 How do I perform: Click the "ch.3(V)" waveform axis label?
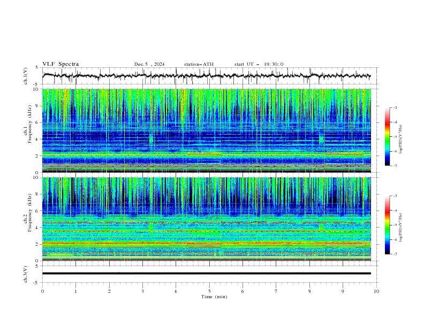click(26, 275)
